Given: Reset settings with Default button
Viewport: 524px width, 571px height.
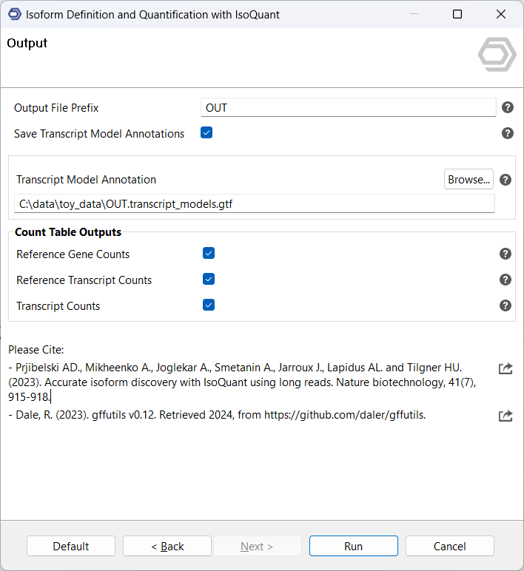Looking at the screenshot, I should [71, 546].
